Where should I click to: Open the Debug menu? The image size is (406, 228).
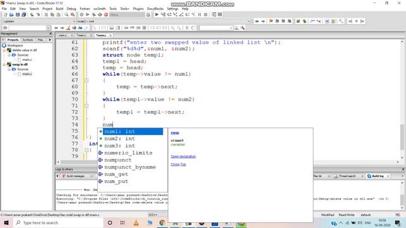pyautogui.click(x=71, y=8)
